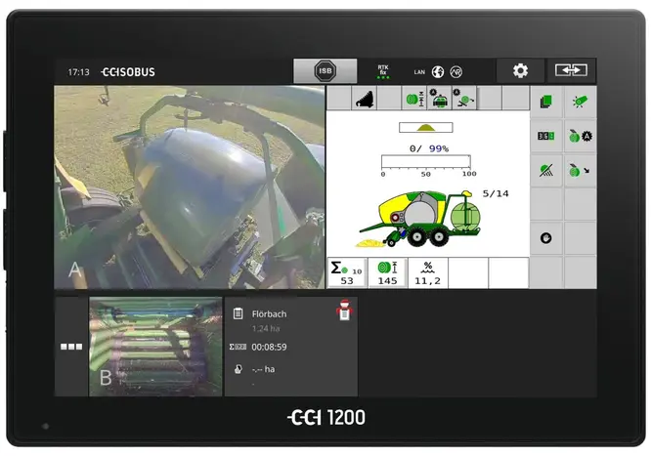Select camera B thumbnail view
Screen dimensions: 651x456
point(155,347)
